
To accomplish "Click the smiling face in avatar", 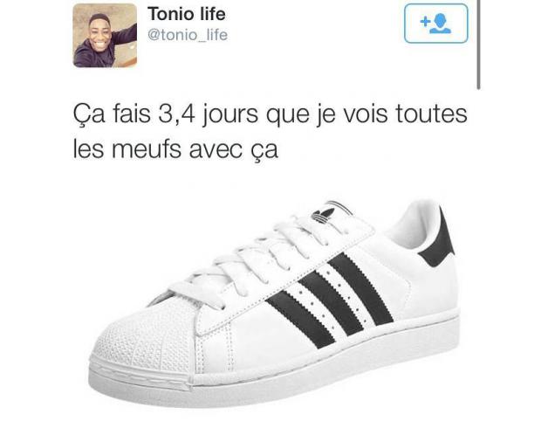I will point(99,33).
